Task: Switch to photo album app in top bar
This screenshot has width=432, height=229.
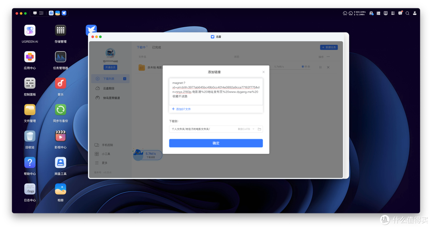Action: click(58, 13)
